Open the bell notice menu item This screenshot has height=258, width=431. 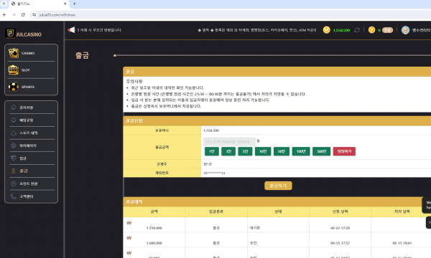32,107
